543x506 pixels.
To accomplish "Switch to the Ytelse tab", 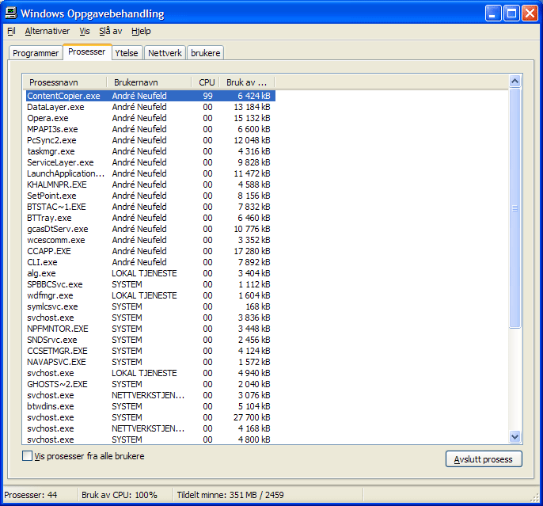I will point(127,53).
